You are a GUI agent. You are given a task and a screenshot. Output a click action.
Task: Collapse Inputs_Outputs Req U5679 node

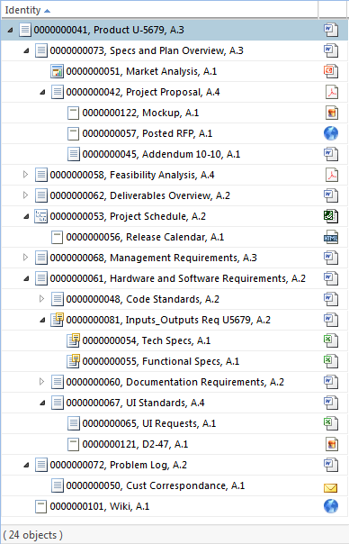pyautogui.click(x=42, y=321)
